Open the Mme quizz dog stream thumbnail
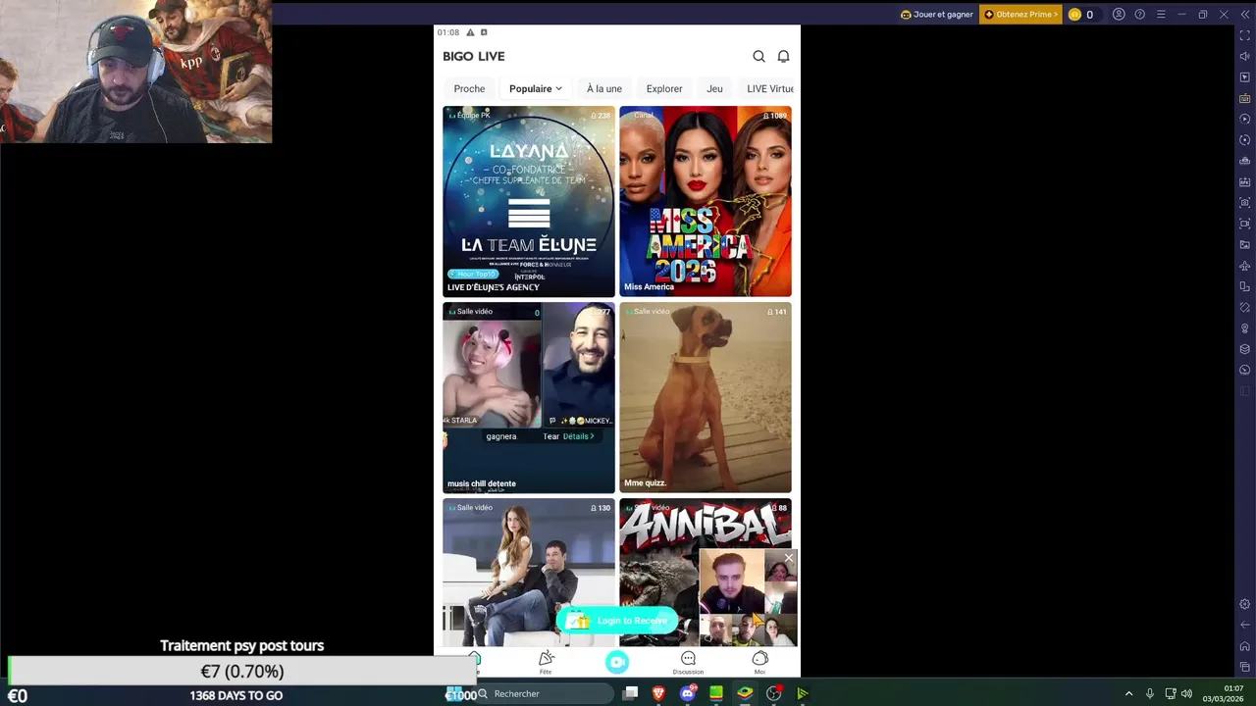 click(706, 397)
